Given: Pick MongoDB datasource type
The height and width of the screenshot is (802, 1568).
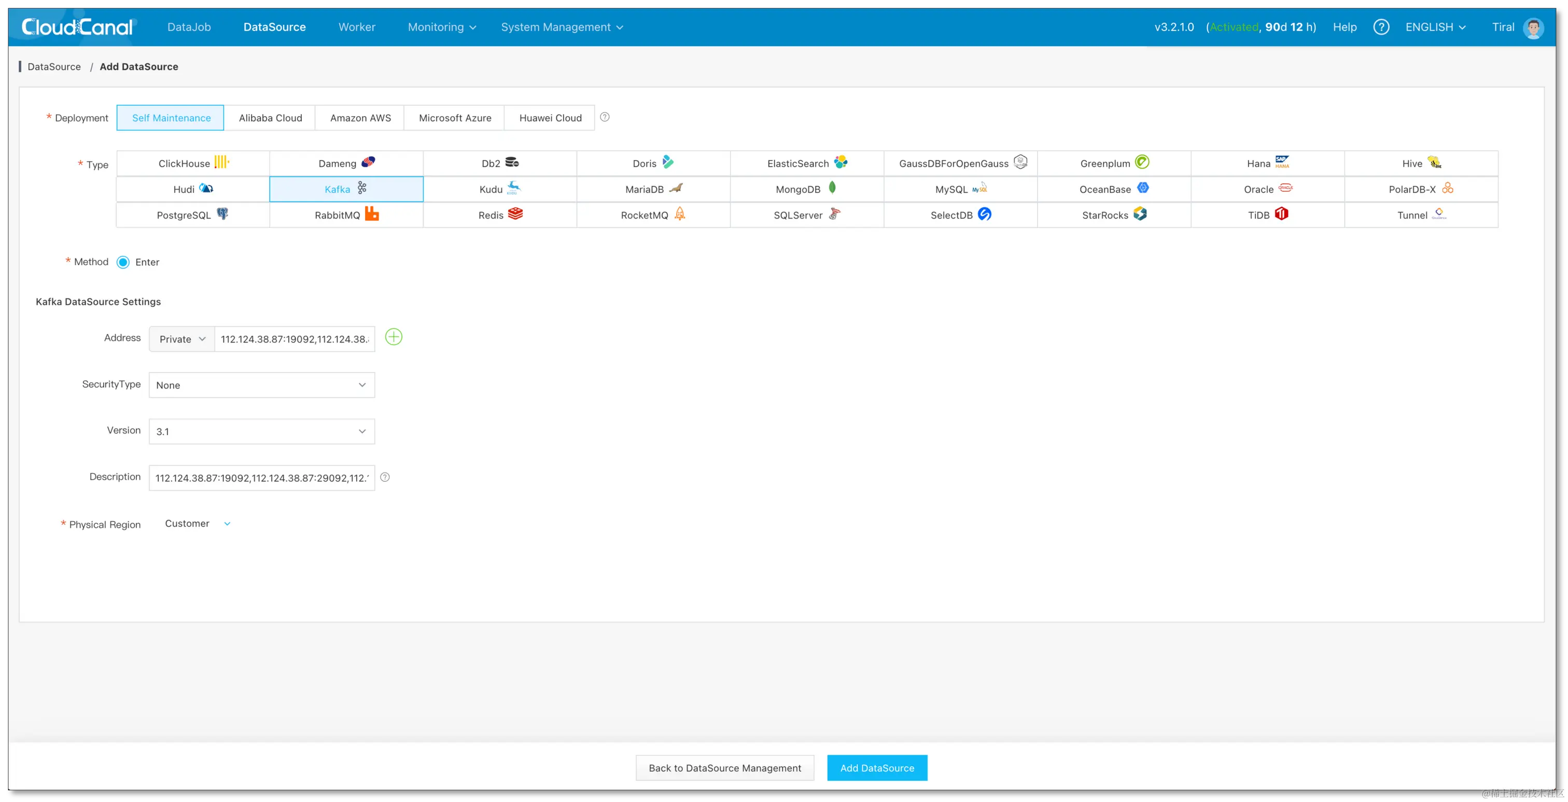Looking at the screenshot, I should coord(807,189).
